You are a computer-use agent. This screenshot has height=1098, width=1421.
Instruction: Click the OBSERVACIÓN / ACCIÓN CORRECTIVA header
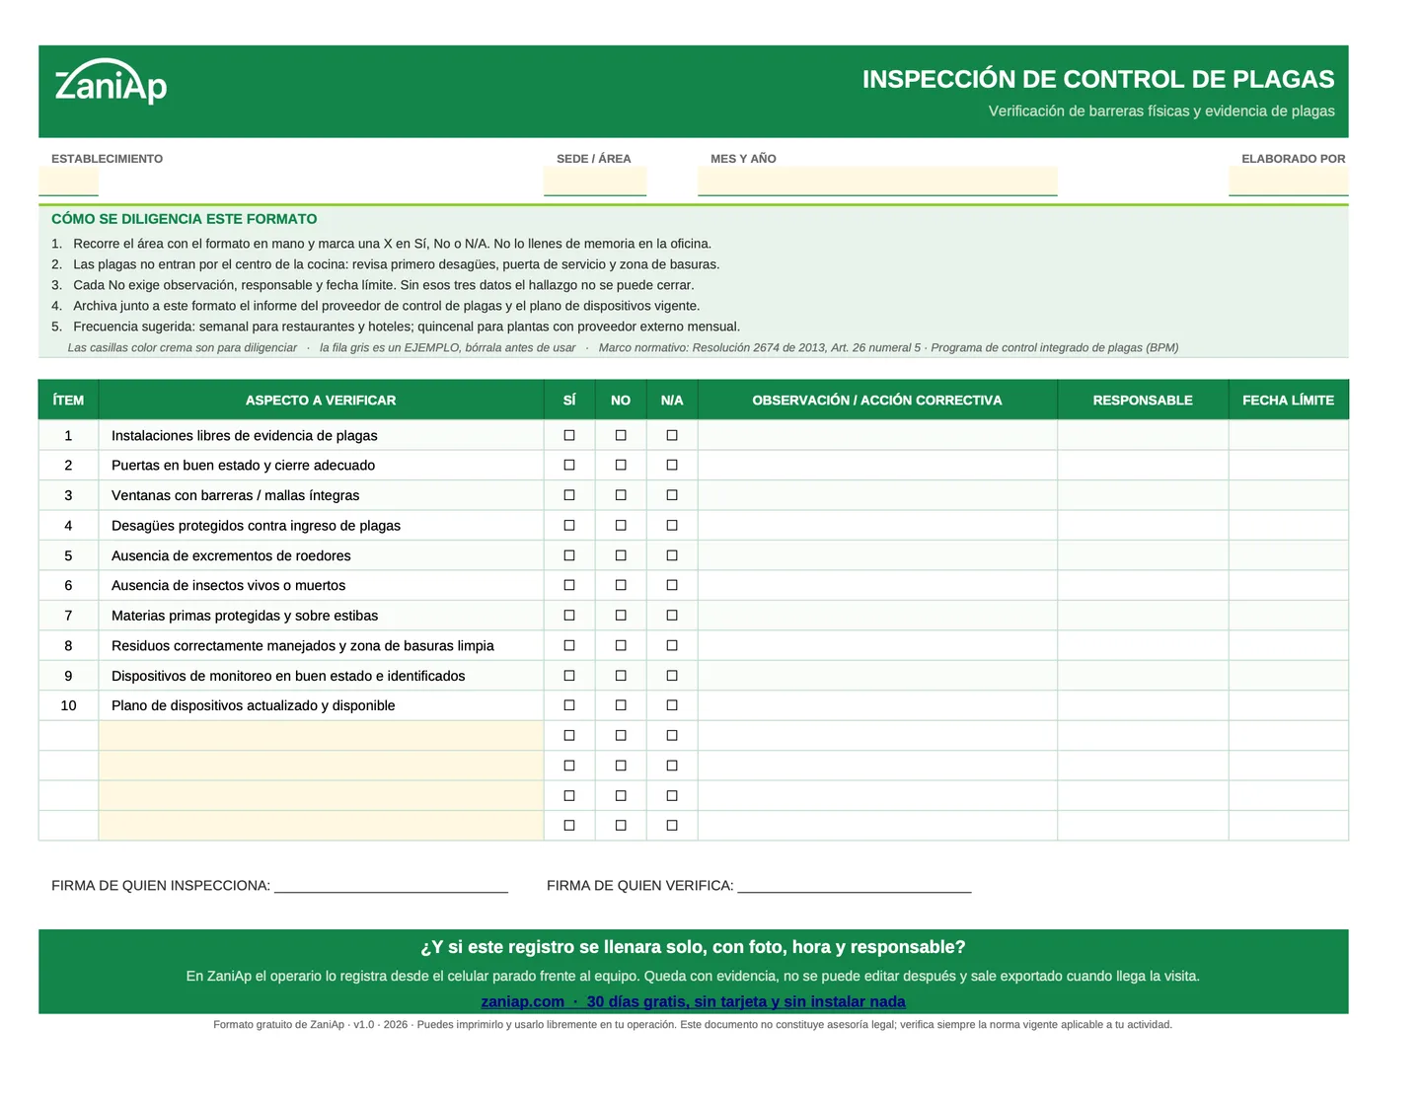[x=877, y=400]
